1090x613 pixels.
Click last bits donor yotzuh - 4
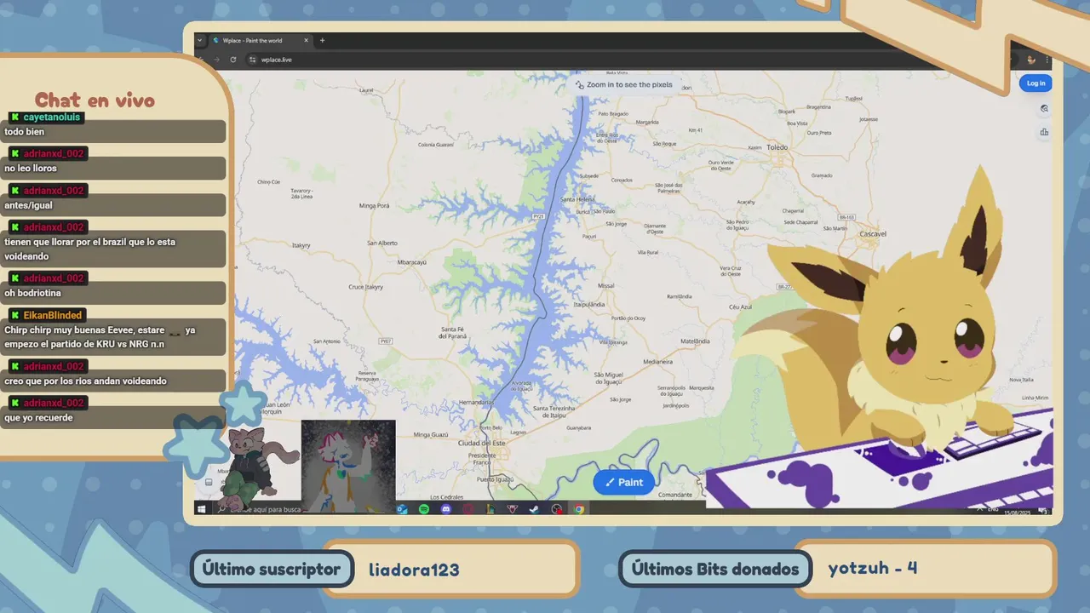(873, 568)
